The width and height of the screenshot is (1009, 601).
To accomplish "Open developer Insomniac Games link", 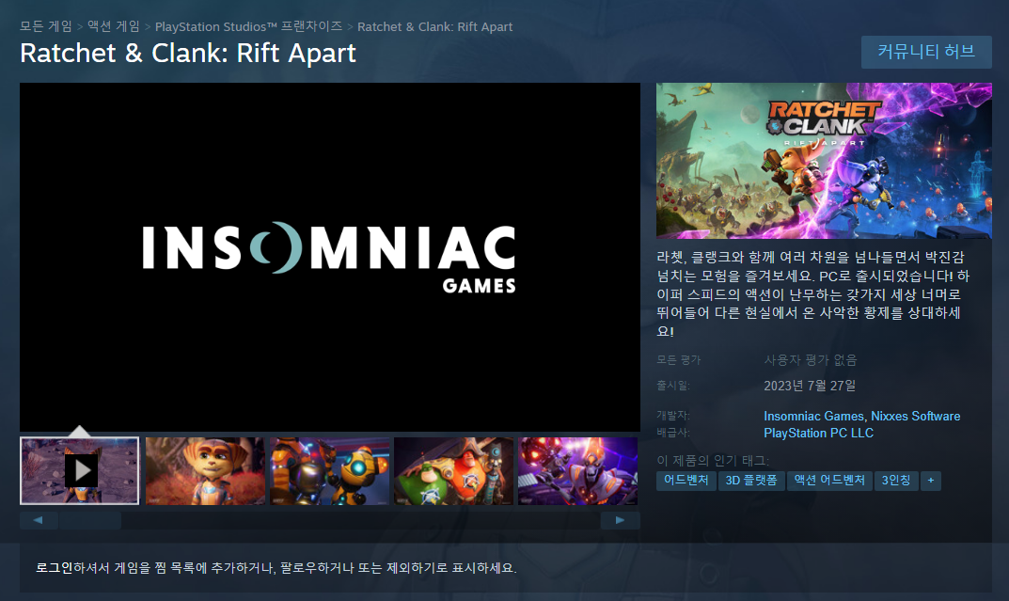I will 813,417.
